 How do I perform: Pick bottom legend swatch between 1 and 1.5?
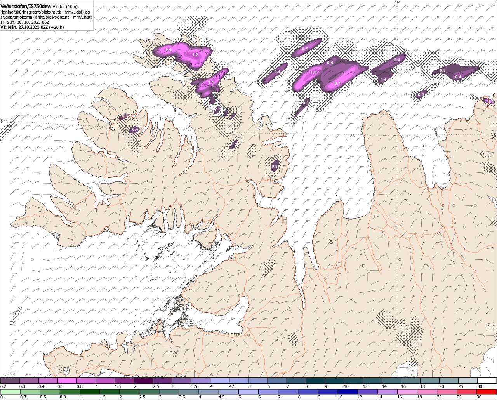coord(90,392)
